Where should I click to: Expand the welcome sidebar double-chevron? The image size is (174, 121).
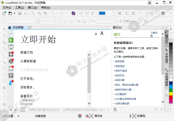click(11, 34)
